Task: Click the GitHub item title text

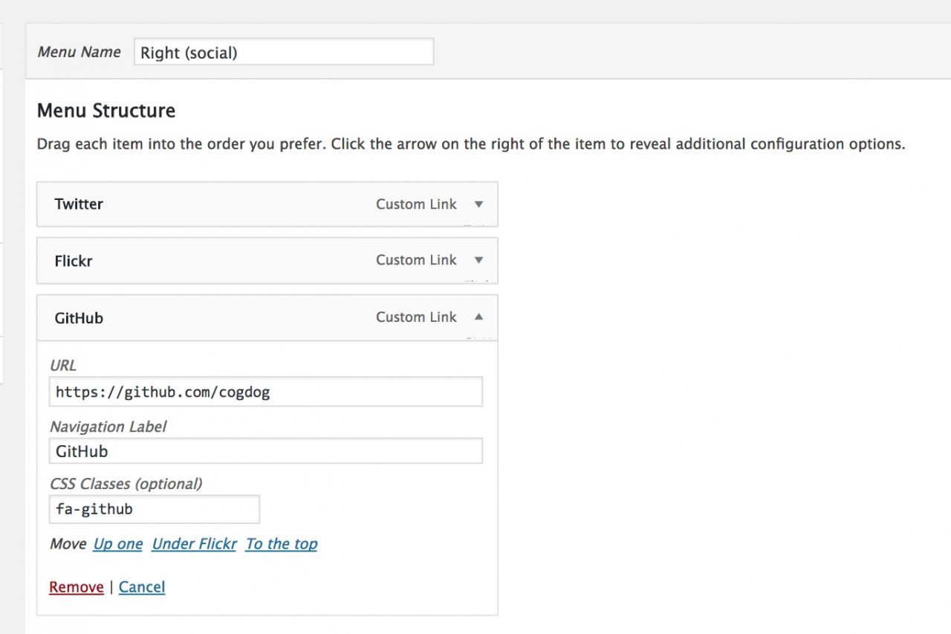Action: [78, 317]
